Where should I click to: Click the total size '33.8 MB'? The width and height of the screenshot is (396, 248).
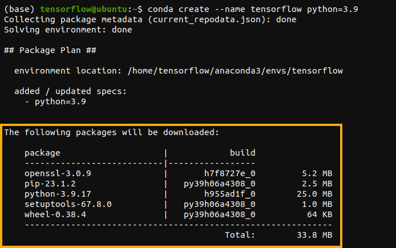pyautogui.click(x=314, y=235)
